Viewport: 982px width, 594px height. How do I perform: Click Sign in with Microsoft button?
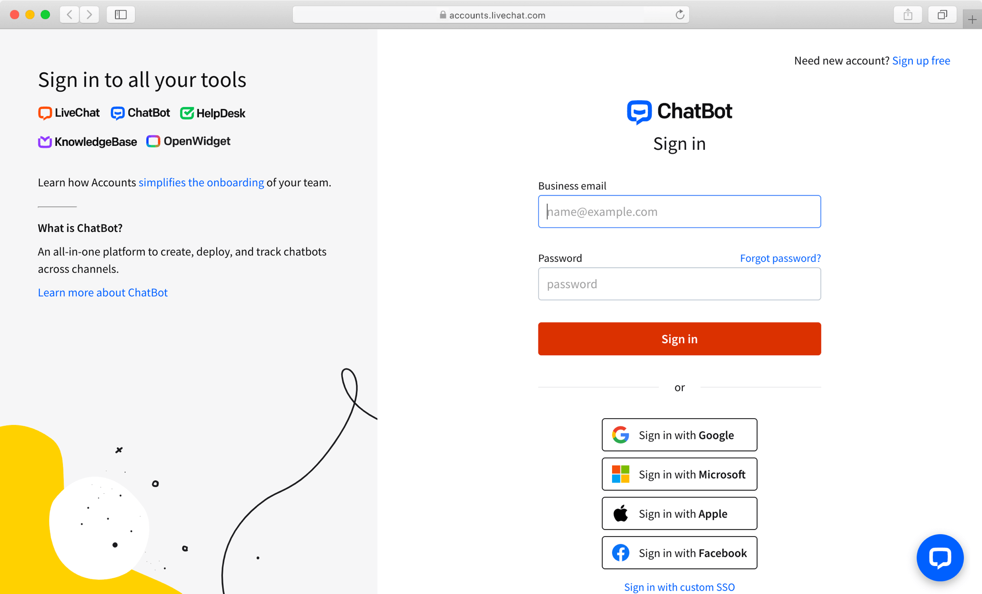(x=678, y=473)
